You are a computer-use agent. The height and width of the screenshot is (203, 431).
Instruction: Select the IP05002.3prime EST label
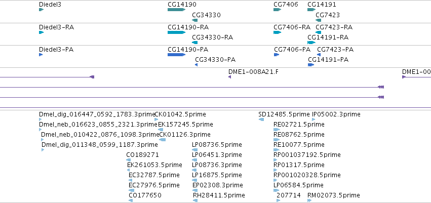(336, 114)
